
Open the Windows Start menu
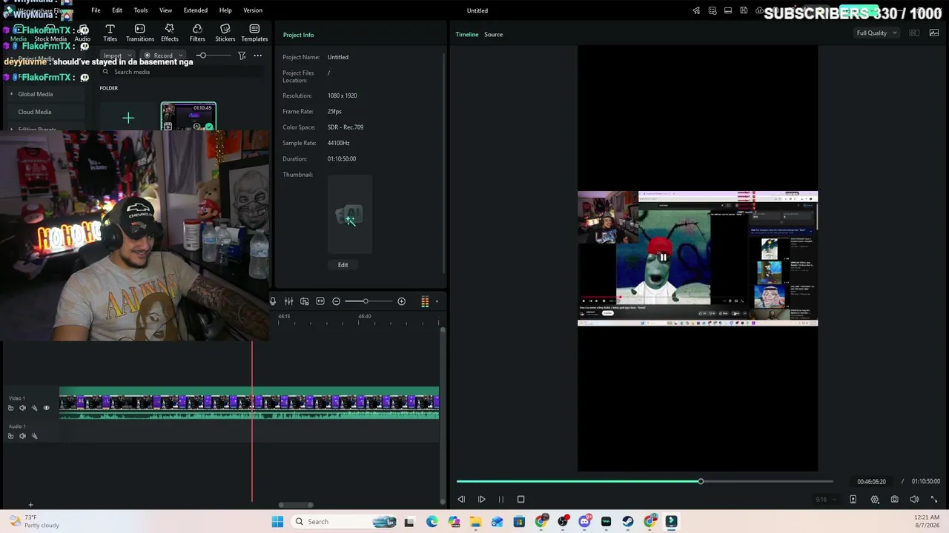click(x=277, y=522)
